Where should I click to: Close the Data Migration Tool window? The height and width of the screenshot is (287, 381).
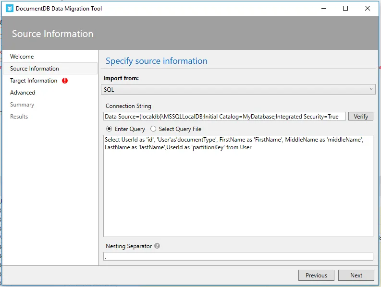[x=368, y=8]
